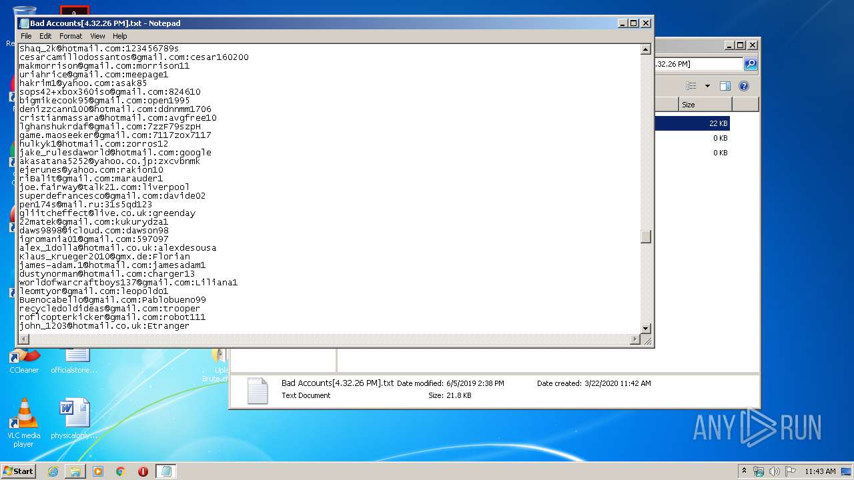Launch Opera browser from taskbar
This screenshot has width=854, height=480.
(143, 471)
